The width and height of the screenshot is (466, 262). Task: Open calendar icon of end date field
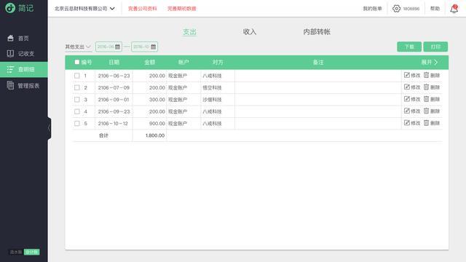(x=153, y=47)
